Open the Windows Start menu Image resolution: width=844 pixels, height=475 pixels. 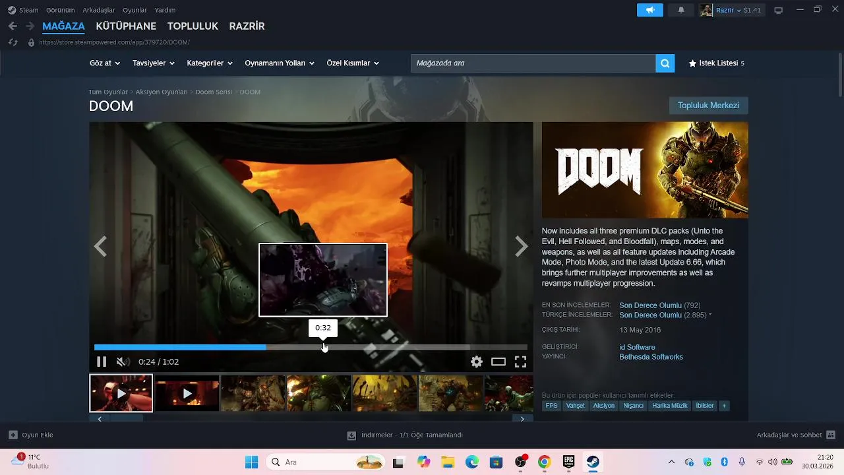251,462
